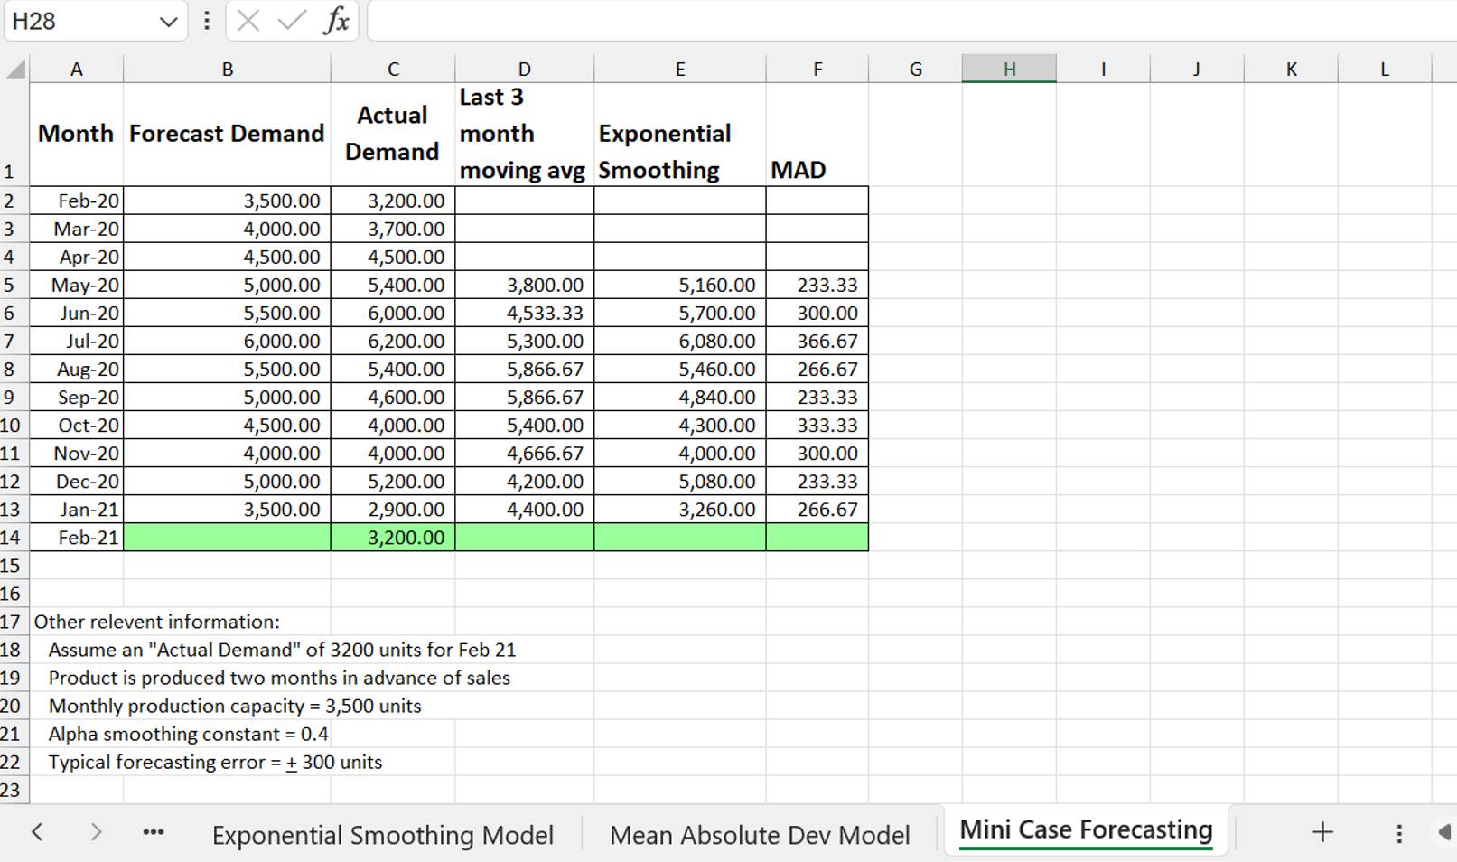Click the New Sheet plus icon
Image resolution: width=1457 pixels, height=862 pixels.
(1322, 831)
